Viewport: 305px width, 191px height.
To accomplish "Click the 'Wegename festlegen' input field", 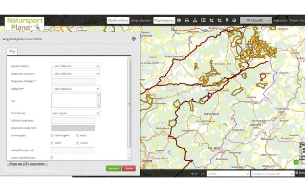I will click(73, 81).
